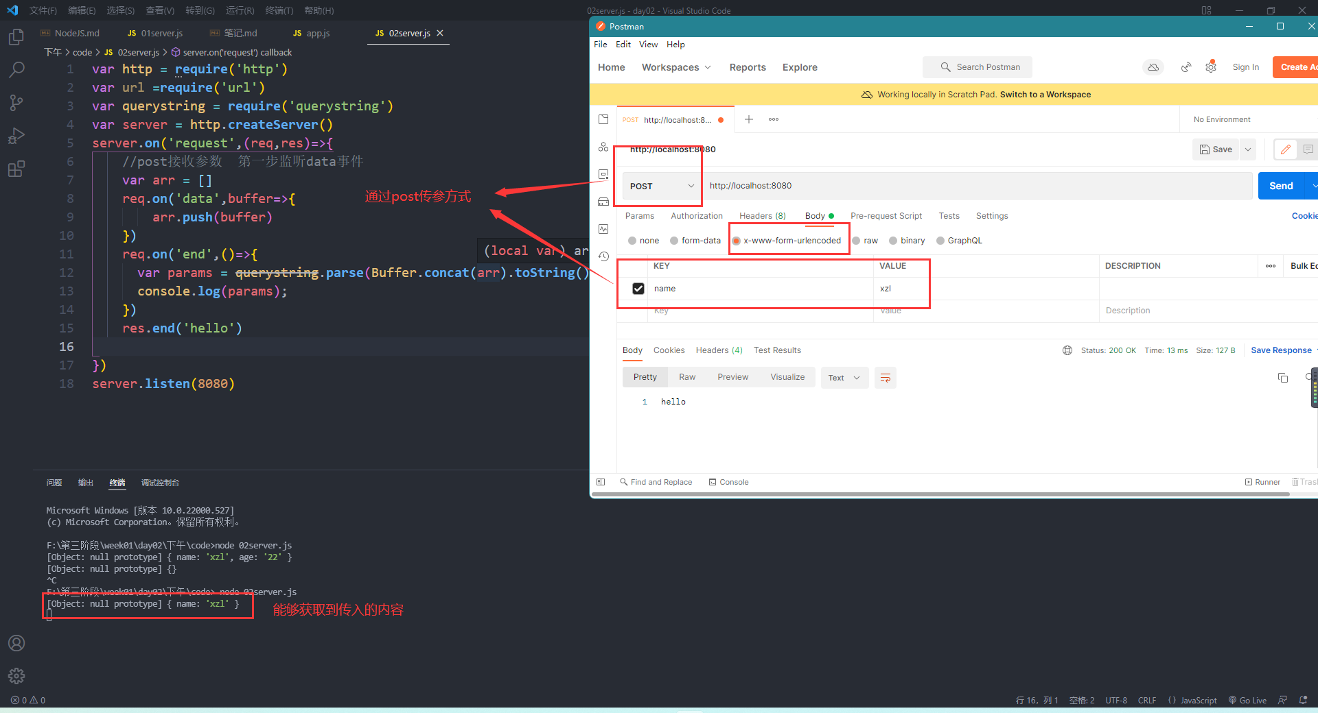Screen dimensions: 1318x713
Task: Toggle the response line wrap icon
Action: (886, 378)
